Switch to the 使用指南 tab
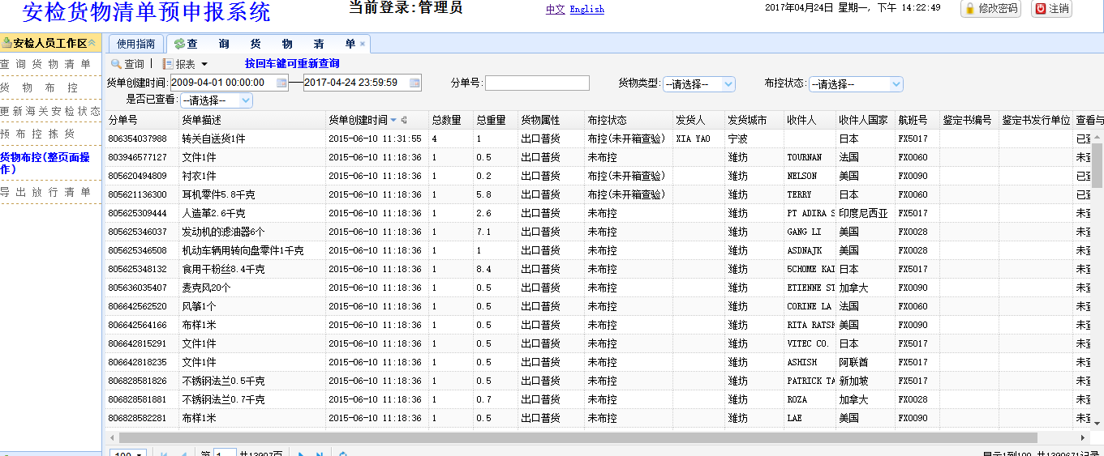 click(x=136, y=44)
